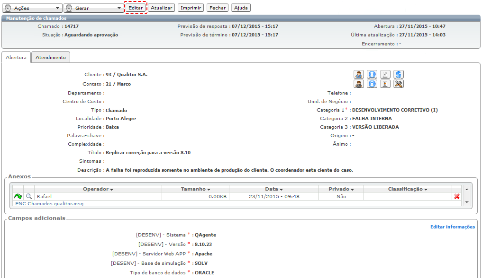Select the Privado value Não cell
Image resolution: width=482 pixels, height=280 pixels.
point(341,196)
